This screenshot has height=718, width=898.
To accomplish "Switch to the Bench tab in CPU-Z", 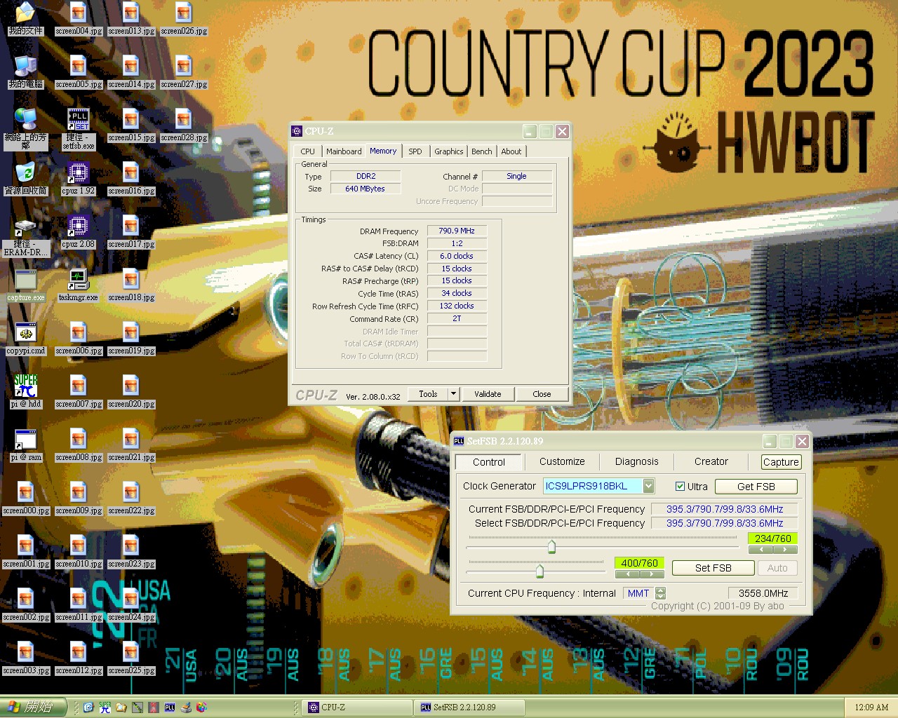I will pyautogui.click(x=481, y=151).
